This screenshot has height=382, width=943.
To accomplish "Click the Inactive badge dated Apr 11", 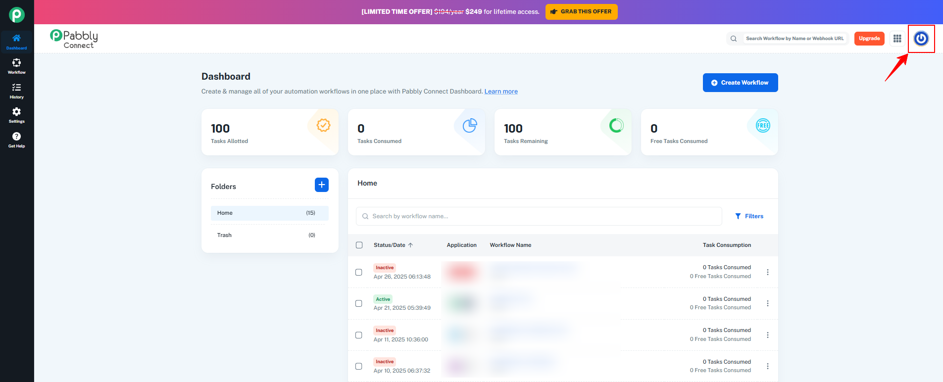I will (x=385, y=331).
